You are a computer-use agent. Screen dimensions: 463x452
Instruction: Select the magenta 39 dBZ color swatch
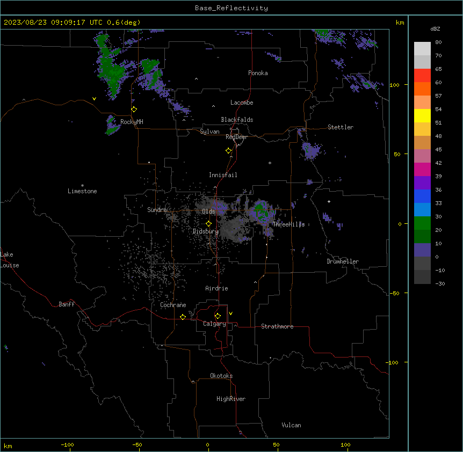pos(422,169)
